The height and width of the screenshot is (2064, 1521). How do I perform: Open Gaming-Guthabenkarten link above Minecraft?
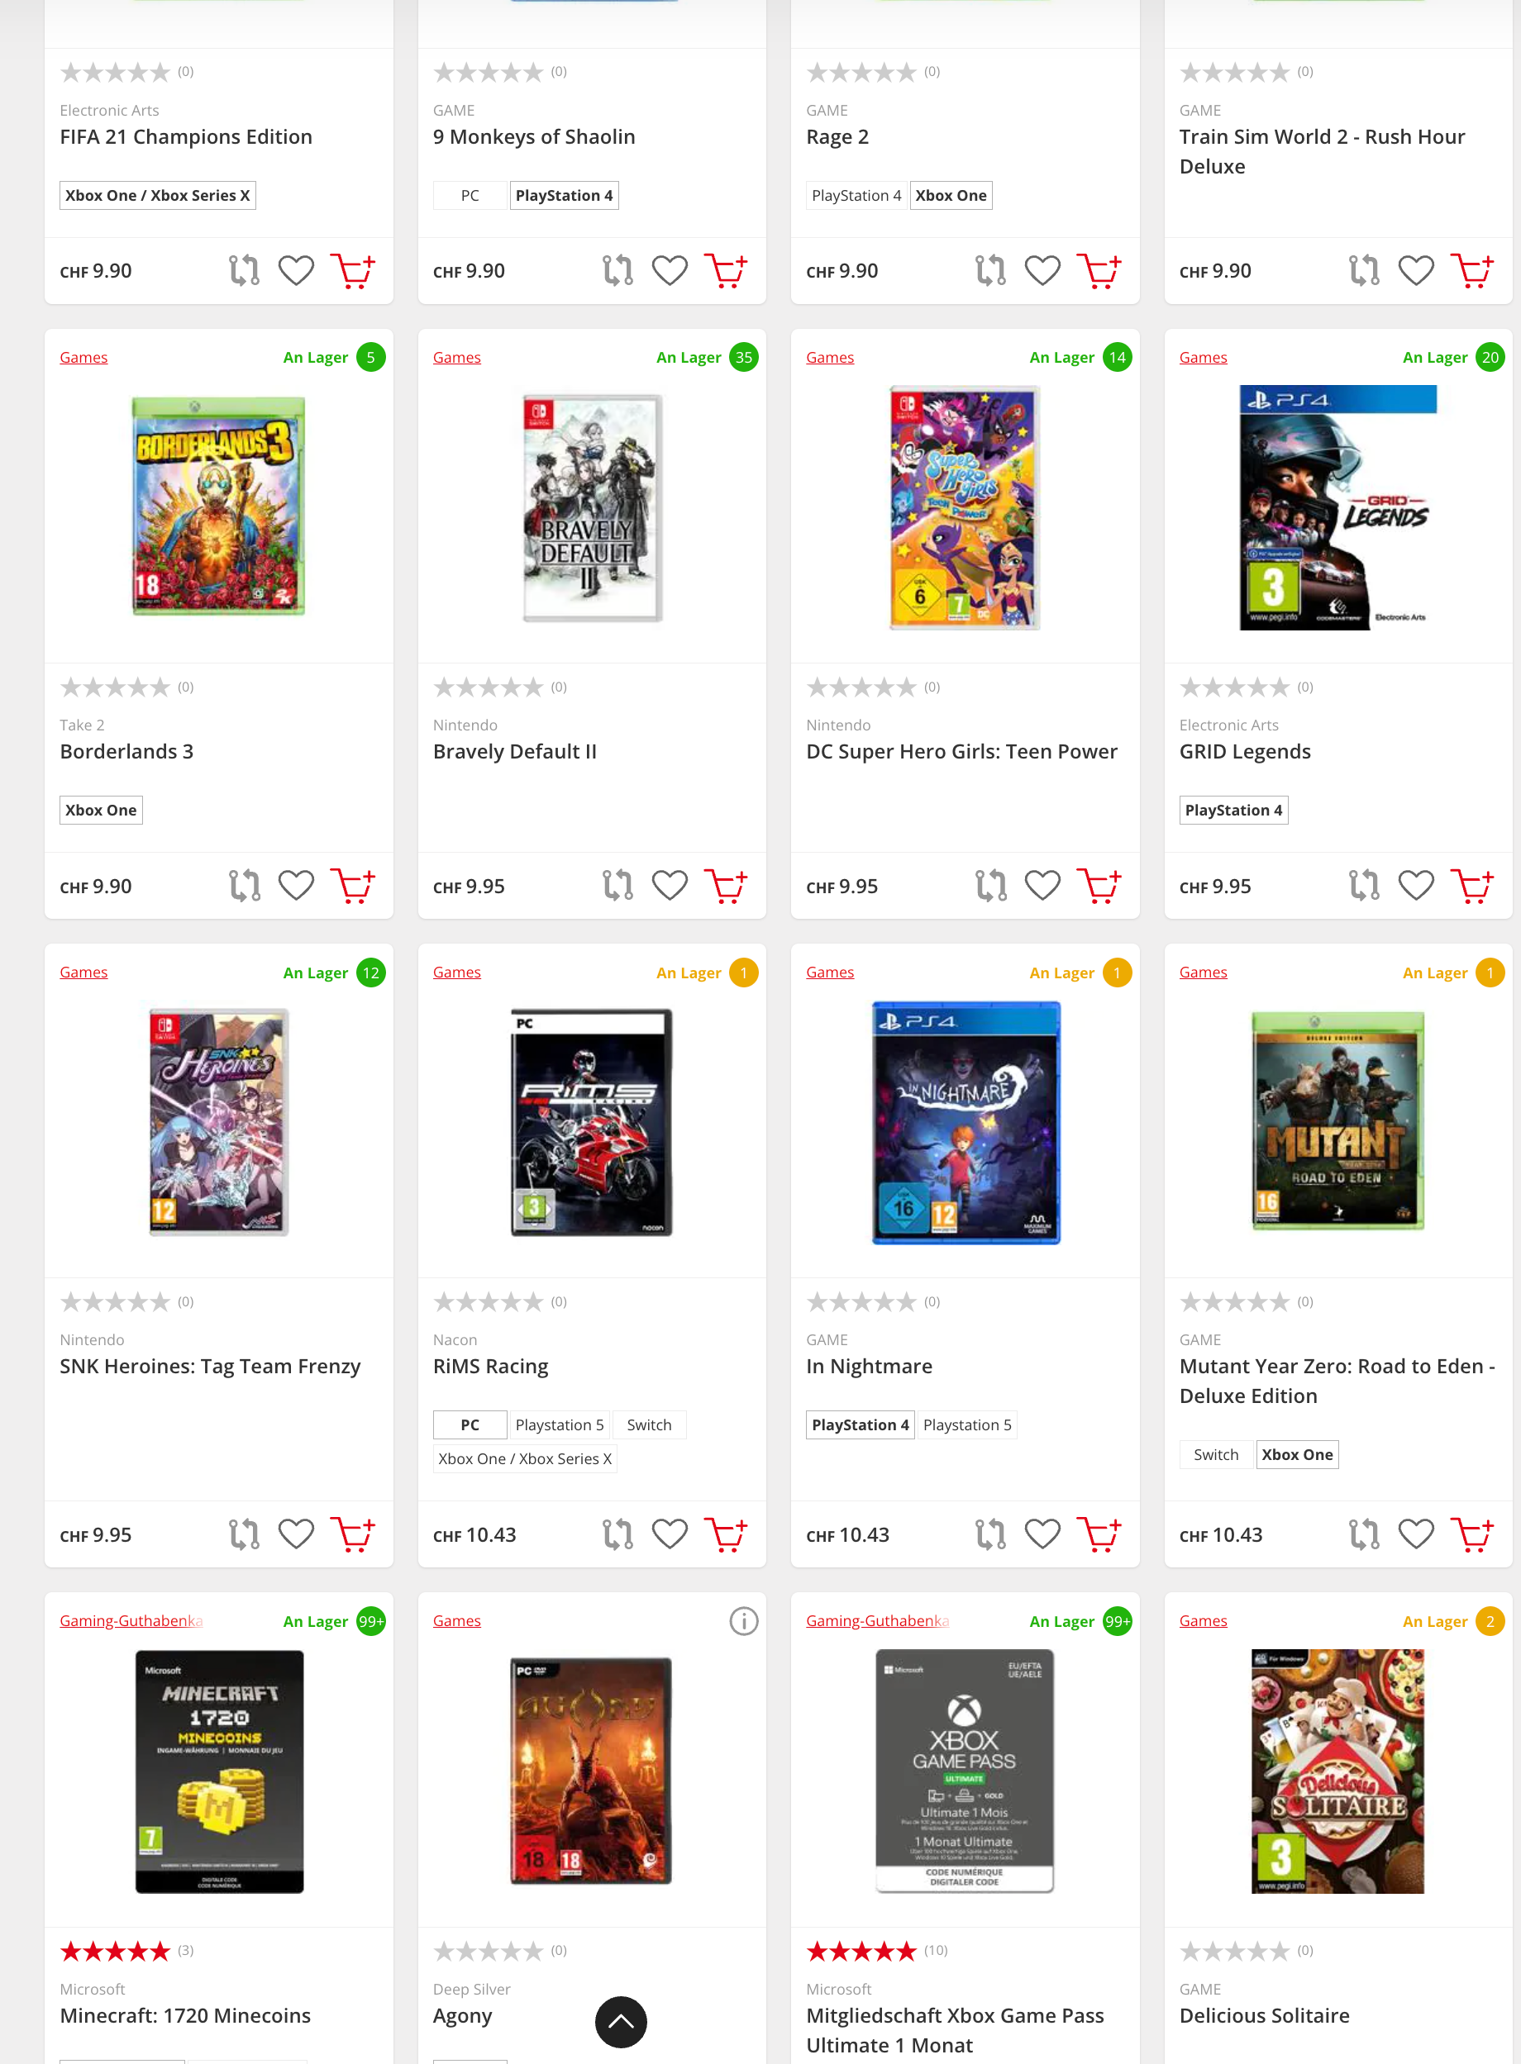[131, 1620]
